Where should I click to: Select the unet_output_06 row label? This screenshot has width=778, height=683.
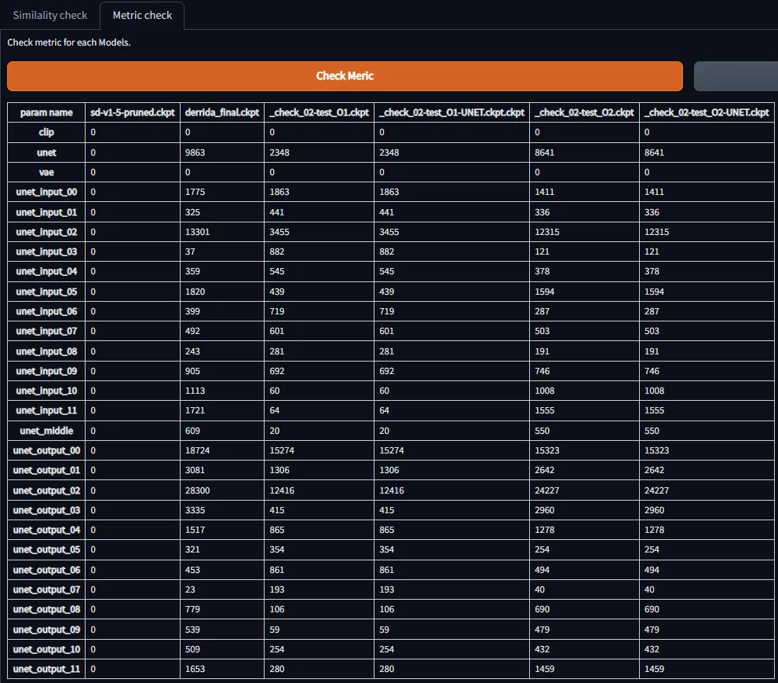46,570
